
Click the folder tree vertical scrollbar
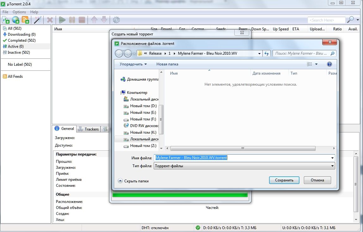pyautogui.click(x=161, y=119)
